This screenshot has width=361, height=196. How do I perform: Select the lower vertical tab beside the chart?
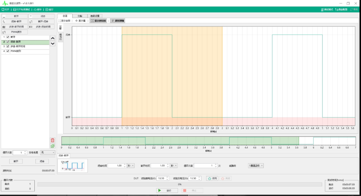60,37
